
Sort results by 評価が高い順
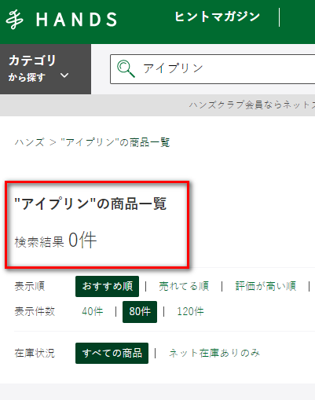coord(266,286)
